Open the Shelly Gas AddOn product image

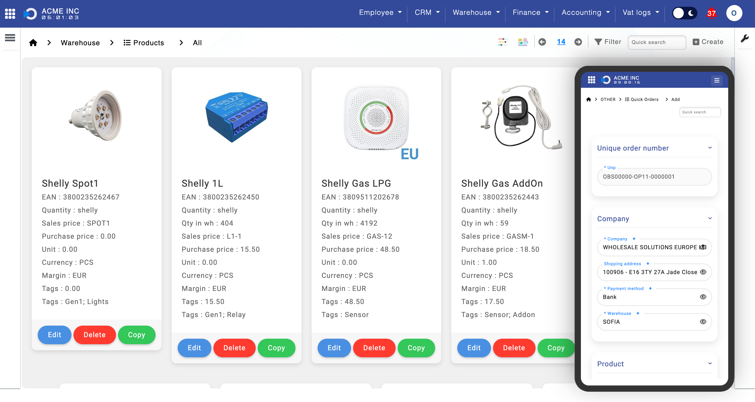point(521,117)
